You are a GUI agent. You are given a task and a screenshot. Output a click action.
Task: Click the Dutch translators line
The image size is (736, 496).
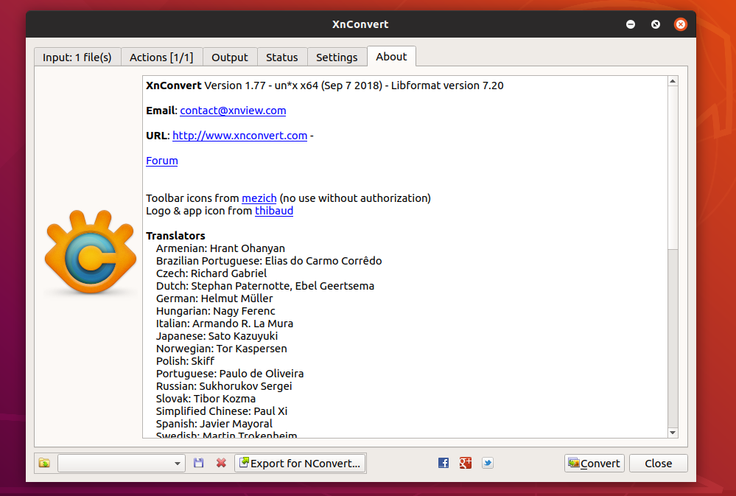tap(265, 286)
